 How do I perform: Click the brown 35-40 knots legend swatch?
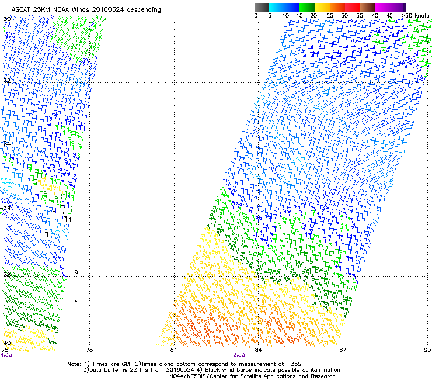pyautogui.click(x=368, y=7)
